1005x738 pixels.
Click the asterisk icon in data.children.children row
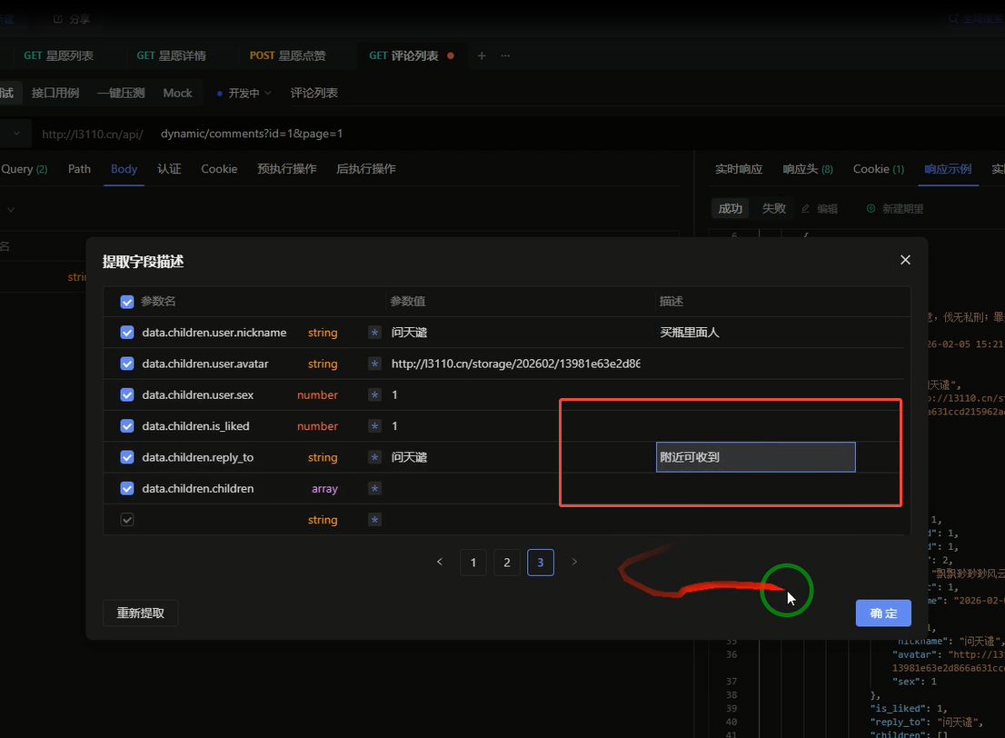(x=374, y=489)
